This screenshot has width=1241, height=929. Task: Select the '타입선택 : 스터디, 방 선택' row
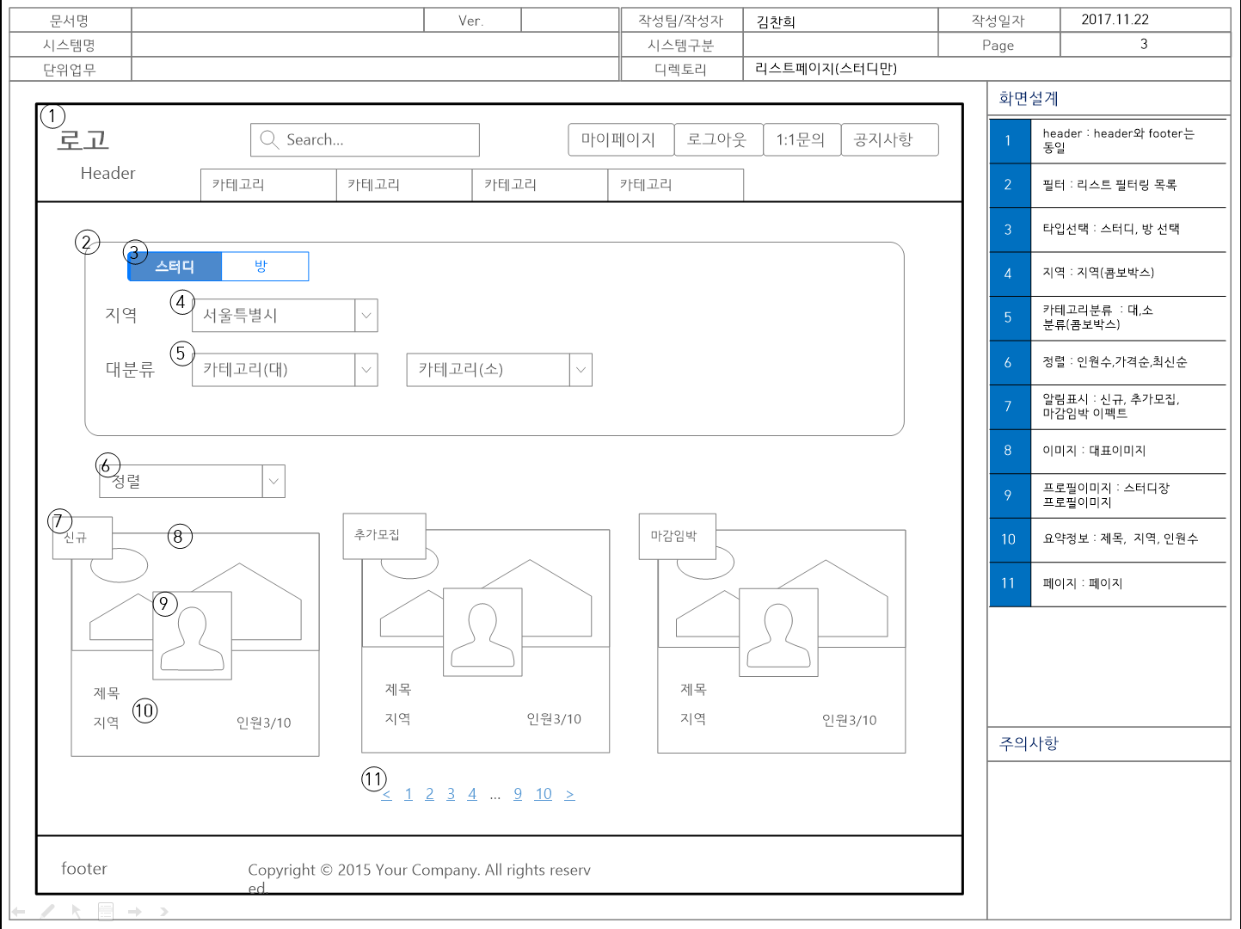pos(1108,230)
